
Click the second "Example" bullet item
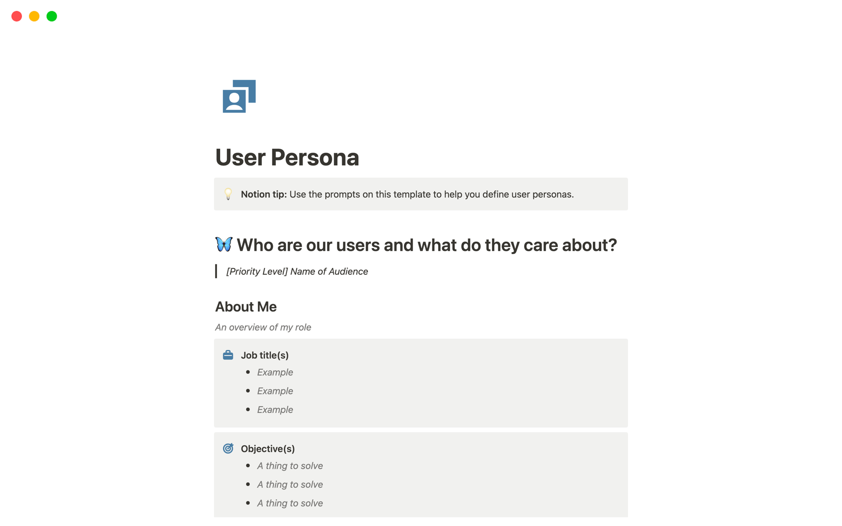point(275,391)
